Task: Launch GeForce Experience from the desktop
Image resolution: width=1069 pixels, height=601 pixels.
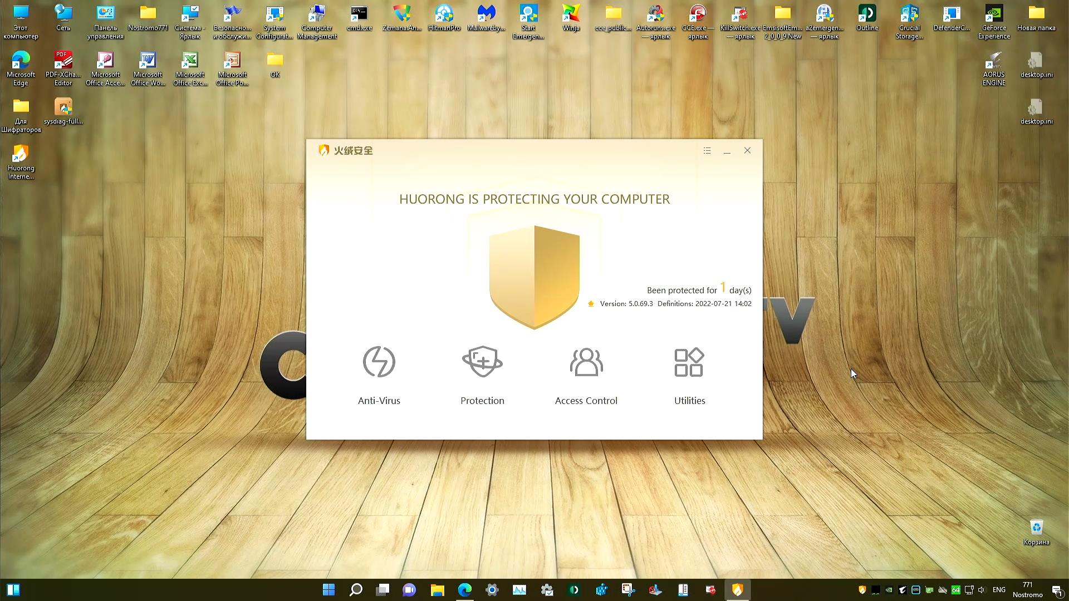Action: (994, 17)
